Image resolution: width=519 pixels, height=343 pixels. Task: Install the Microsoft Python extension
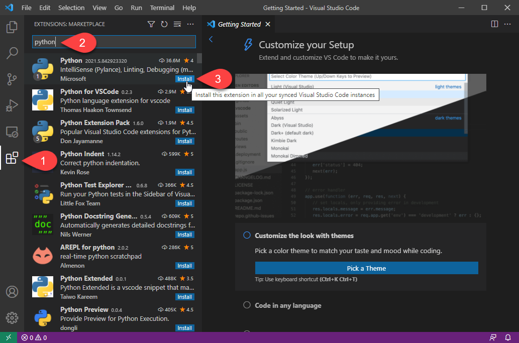[x=184, y=79]
